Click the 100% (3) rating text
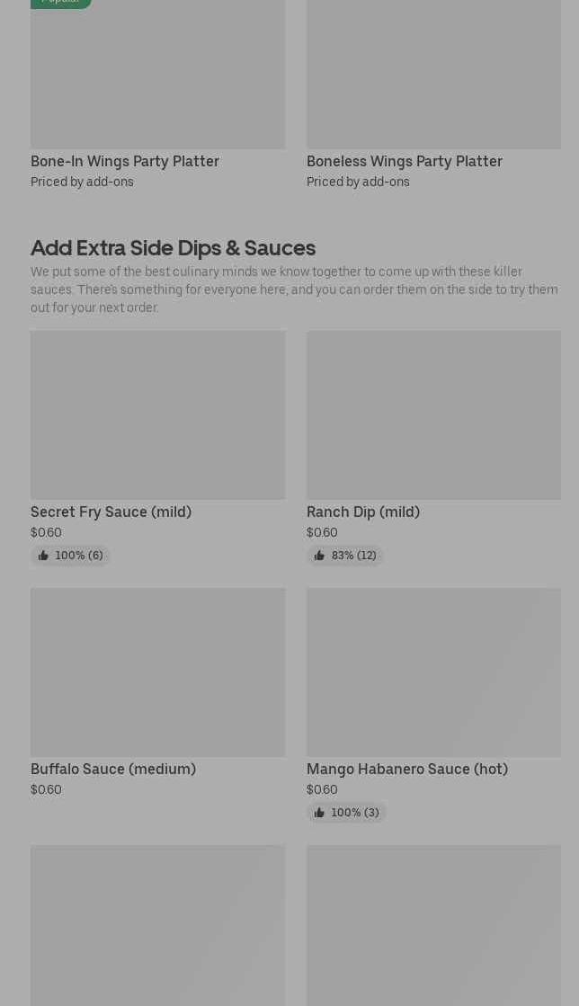This screenshot has height=1006, width=579. pos(354,813)
